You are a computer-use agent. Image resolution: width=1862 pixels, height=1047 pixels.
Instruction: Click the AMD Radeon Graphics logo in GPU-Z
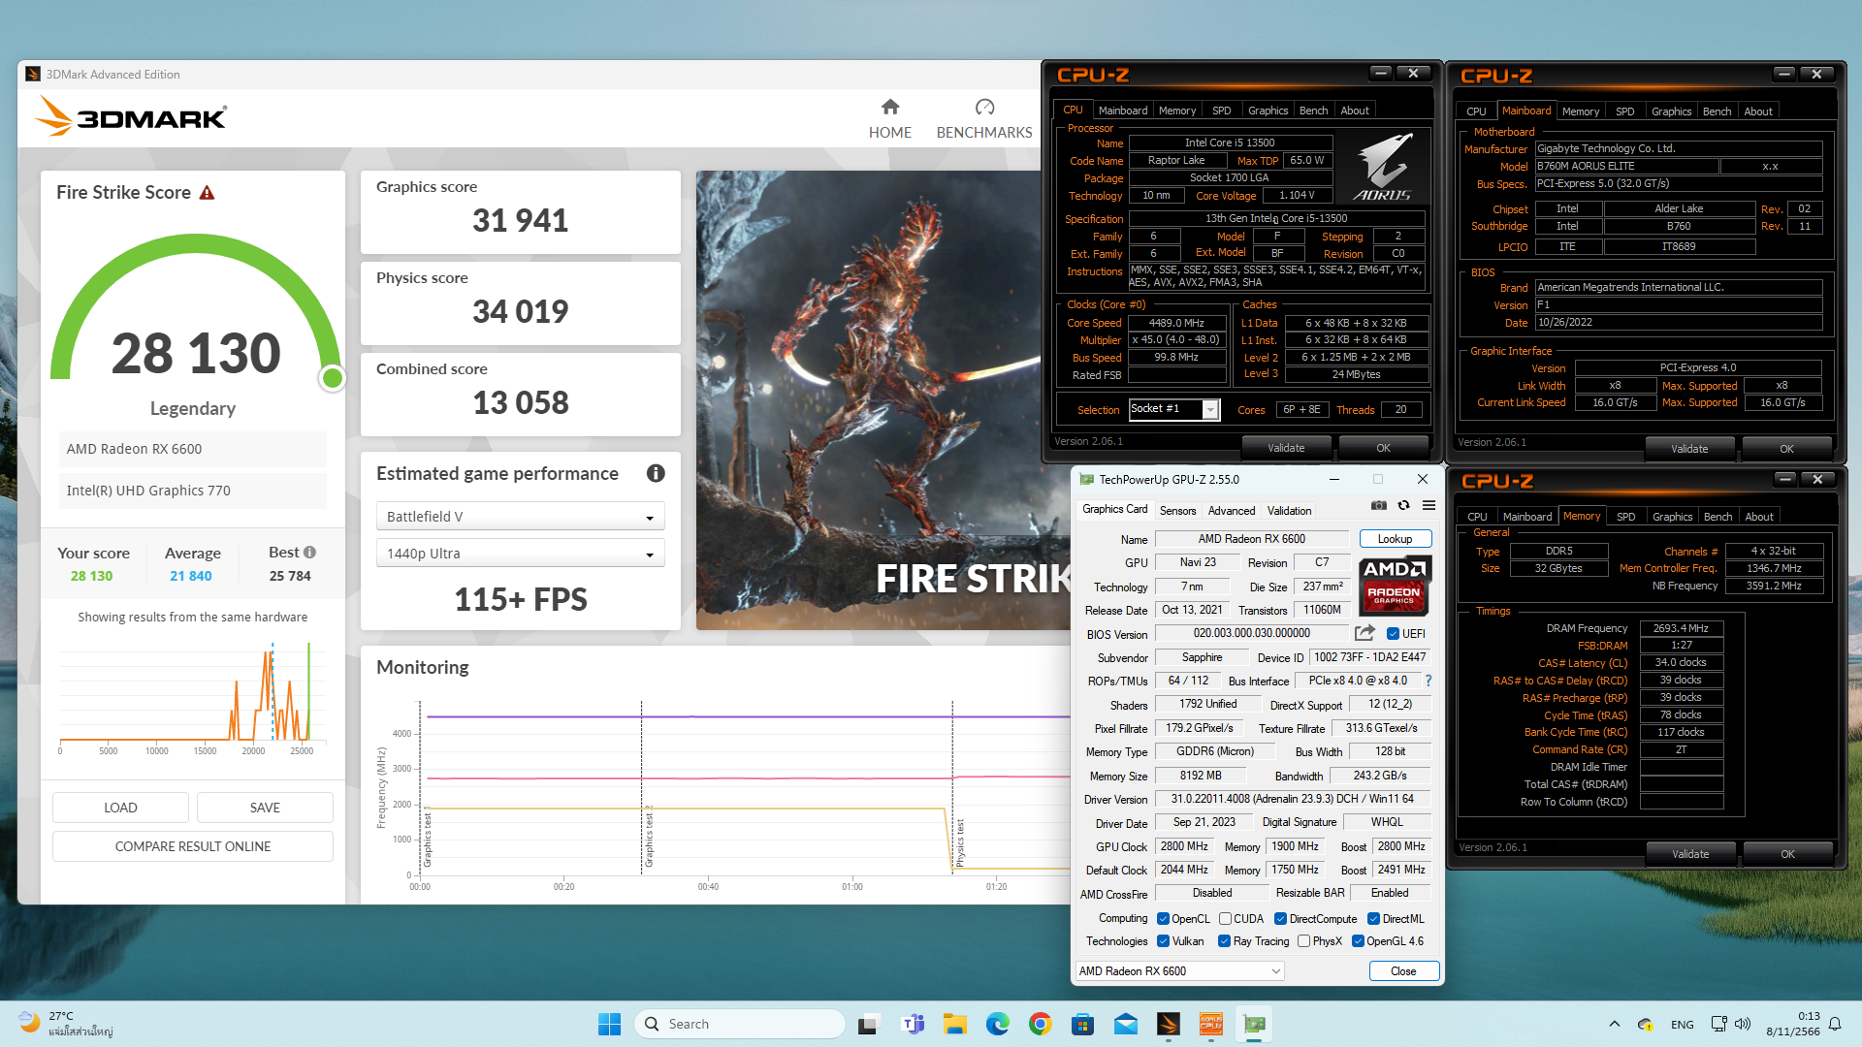(x=1395, y=586)
